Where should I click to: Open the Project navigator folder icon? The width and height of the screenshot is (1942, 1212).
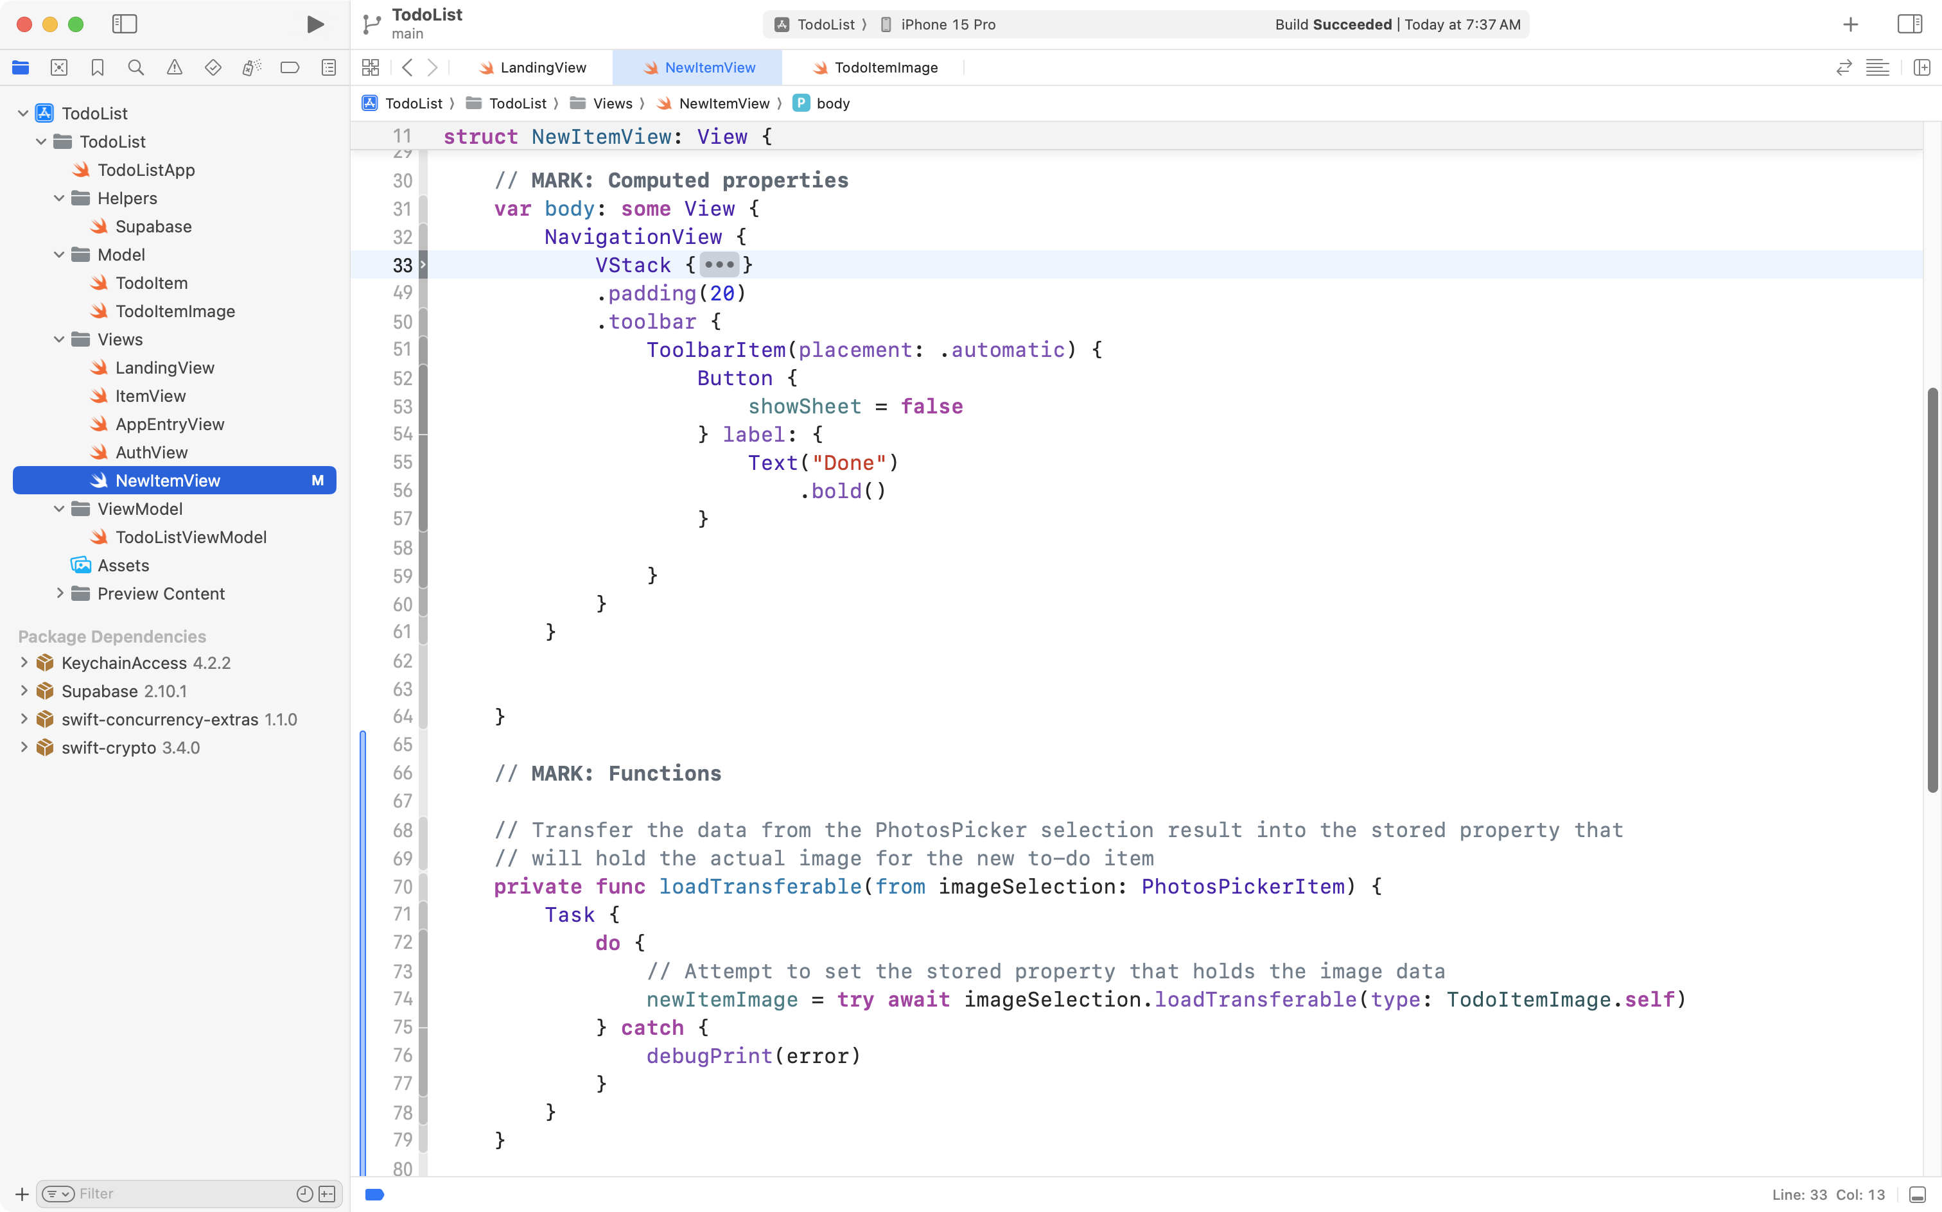click(20, 67)
